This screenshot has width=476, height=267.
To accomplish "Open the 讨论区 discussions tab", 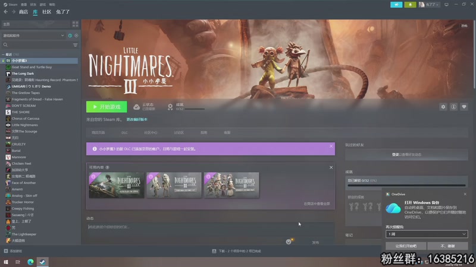I will tap(179, 132).
